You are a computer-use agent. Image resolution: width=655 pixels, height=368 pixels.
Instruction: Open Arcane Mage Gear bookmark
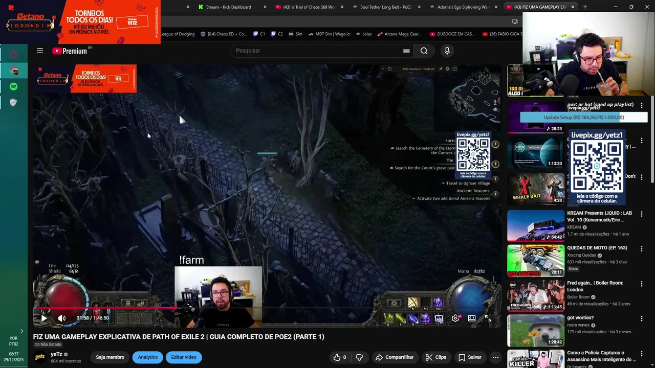tap(399, 34)
